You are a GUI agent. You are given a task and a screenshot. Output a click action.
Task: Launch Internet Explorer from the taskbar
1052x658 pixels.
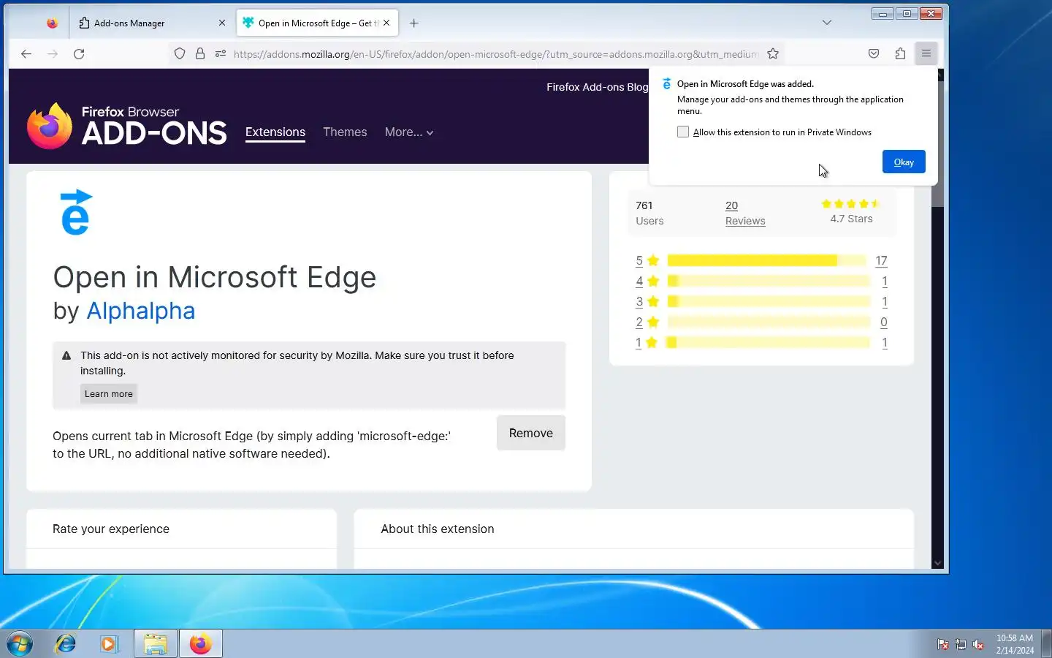(x=66, y=644)
